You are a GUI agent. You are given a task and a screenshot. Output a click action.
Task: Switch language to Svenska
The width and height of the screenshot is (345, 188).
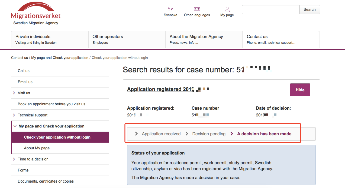pos(170,12)
